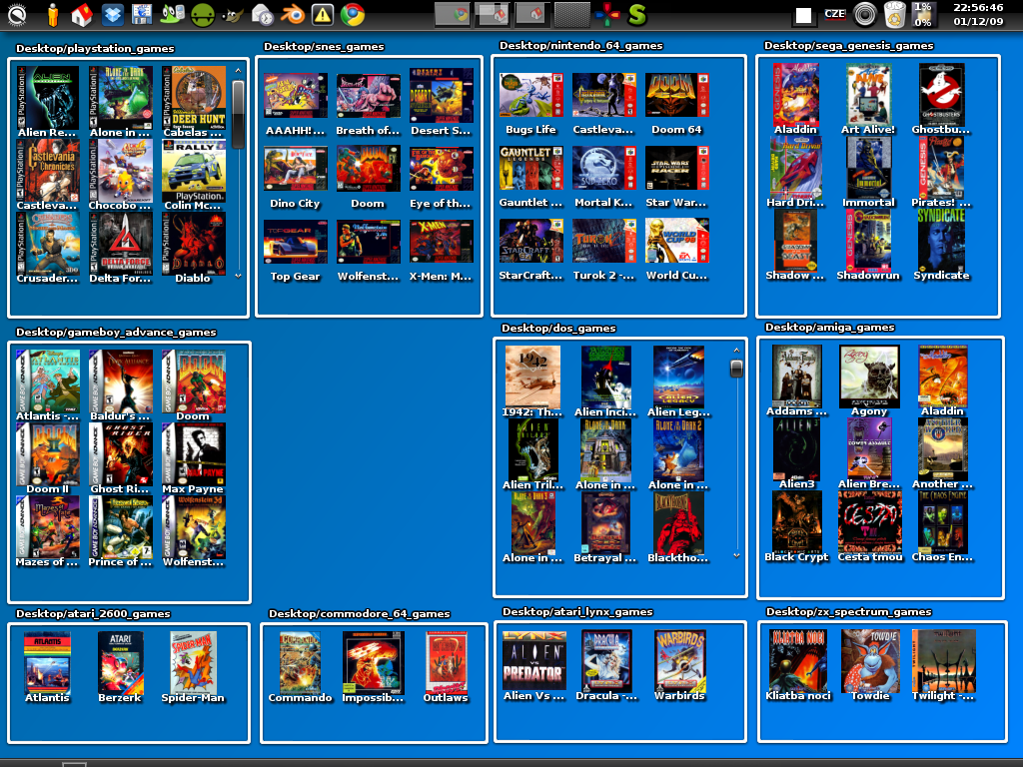The height and width of the screenshot is (767, 1023).
Task: Switch to the empty dotted pager desktop
Action: (x=571, y=14)
